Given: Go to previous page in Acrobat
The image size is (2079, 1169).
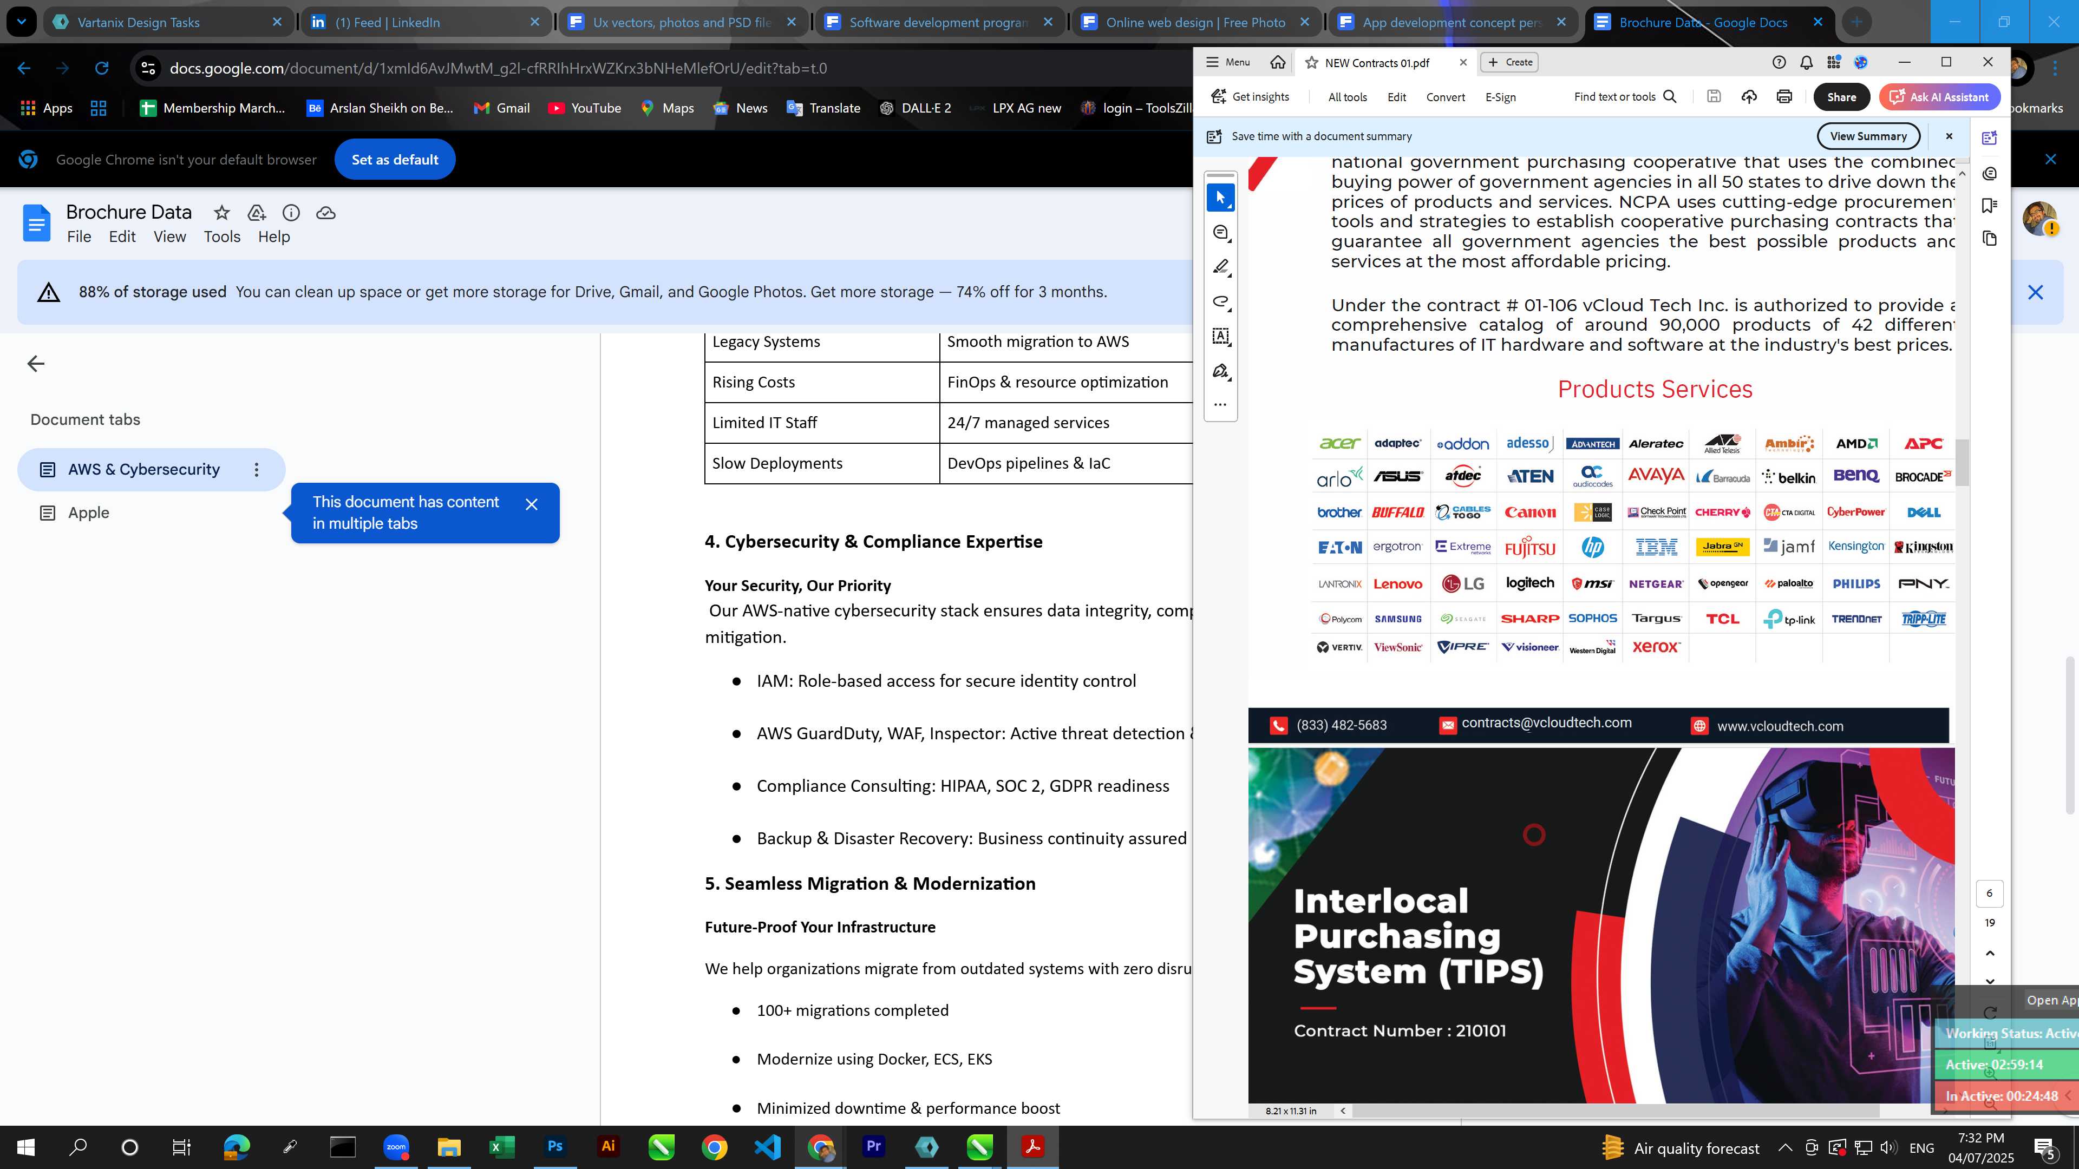Looking at the screenshot, I should tap(1990, 954).
